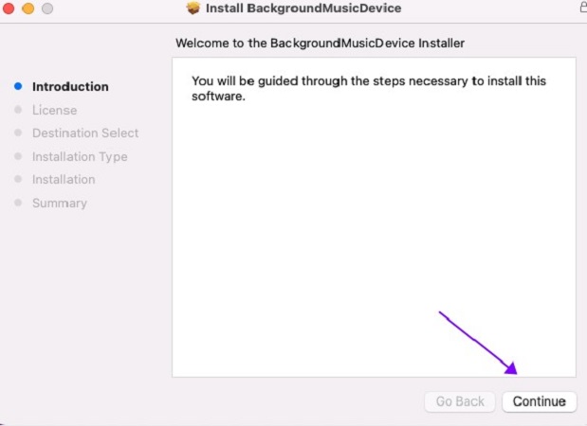Click the gray bullet beside Summary
Image resolution: width=587 pixels, height=426 pixels.
18,204
